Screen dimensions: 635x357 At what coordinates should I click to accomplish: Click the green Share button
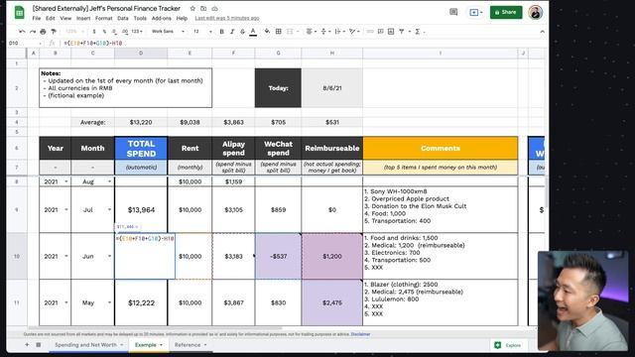pyautogui.click(x=506, y=12)
